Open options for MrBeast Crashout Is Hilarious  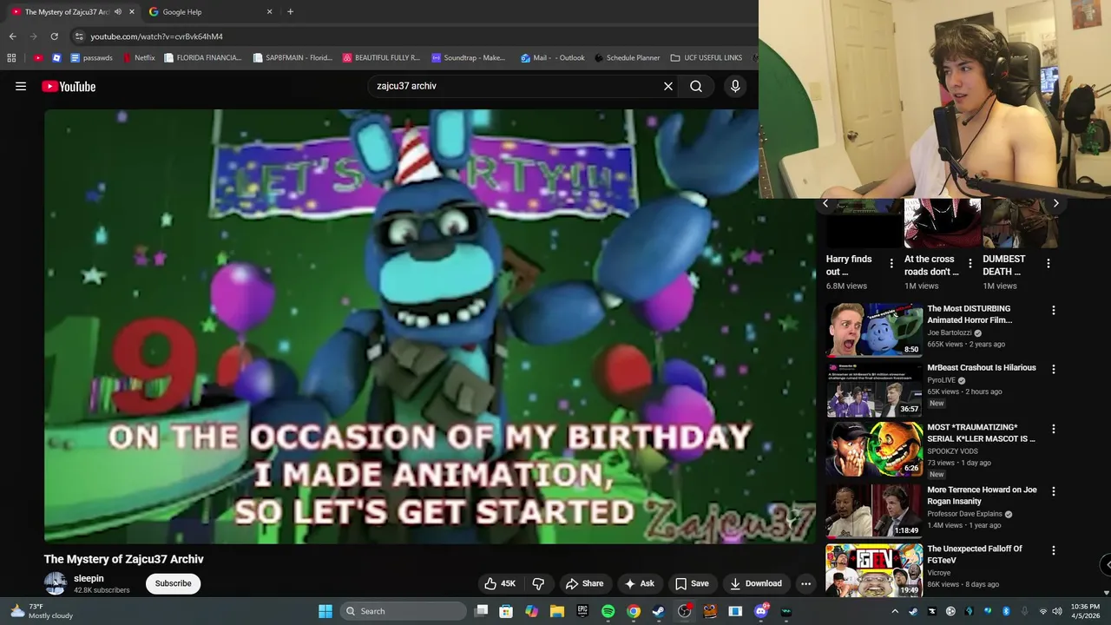coord(1054,369)
